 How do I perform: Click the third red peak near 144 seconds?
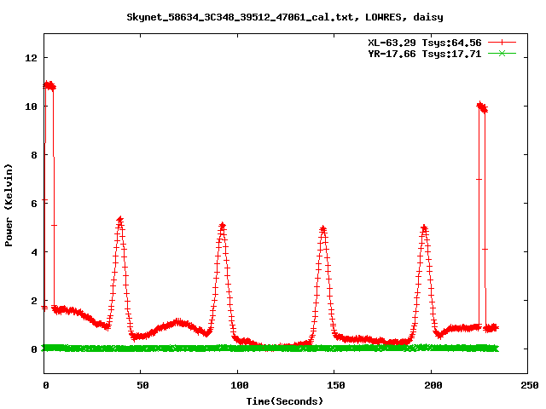pyautogui.click(x=323, y=229)
